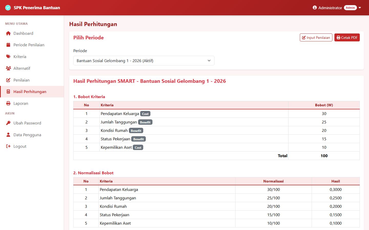Click the Periode Penilaian calendar icon
Image resolution: width=369 pixels, height=230 pixels.
click(8, 45)
